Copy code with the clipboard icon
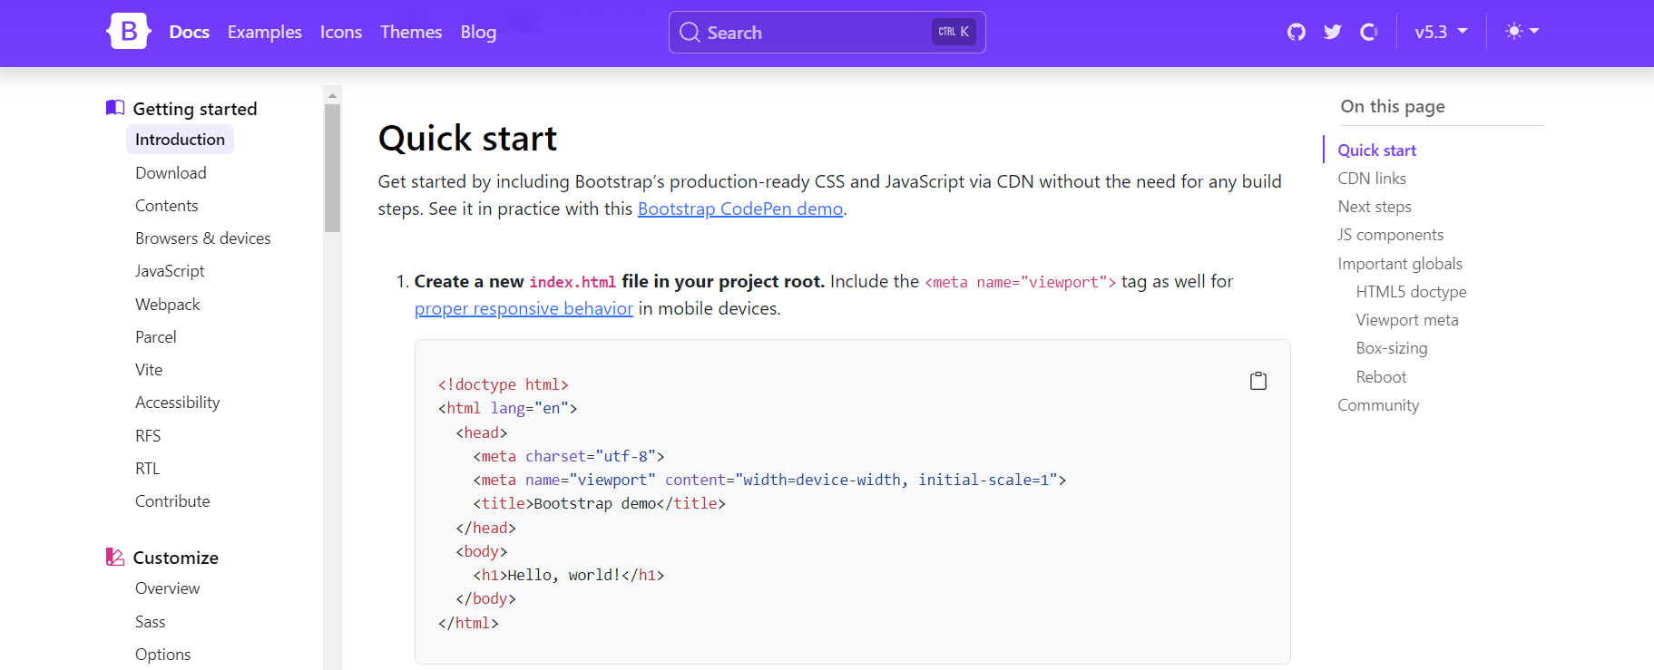 (1258, 381)
